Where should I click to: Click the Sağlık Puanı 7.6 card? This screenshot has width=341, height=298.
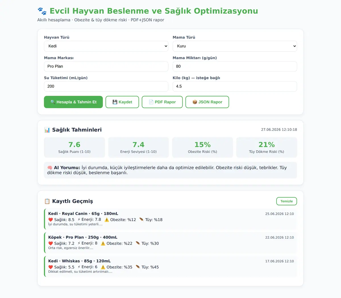74,147
